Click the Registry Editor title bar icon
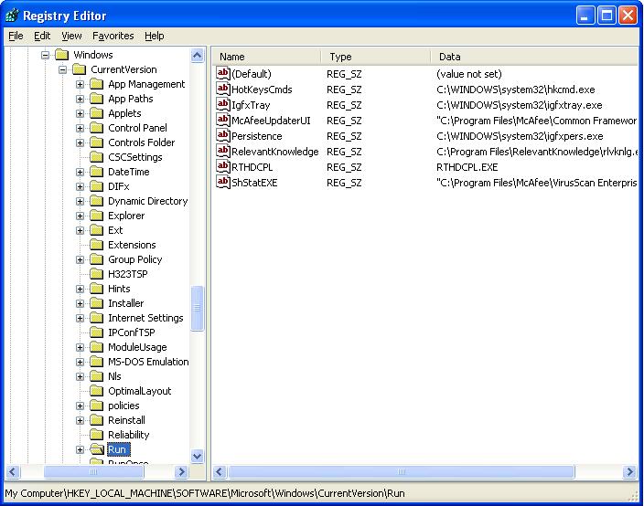644x506 pixels. [x=12, y=16]
